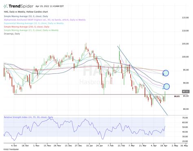Click the 85.00 price axis label
The height and width of the screenshot is (151, 193).
[186, 96]
